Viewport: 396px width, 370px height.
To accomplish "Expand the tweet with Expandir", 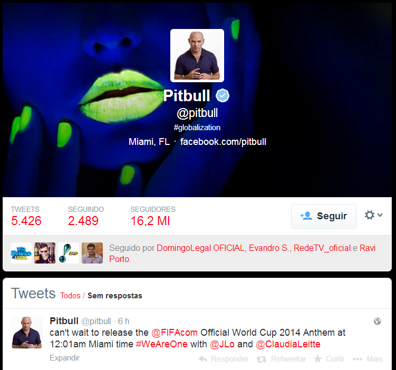I will (x=65, y=358).
